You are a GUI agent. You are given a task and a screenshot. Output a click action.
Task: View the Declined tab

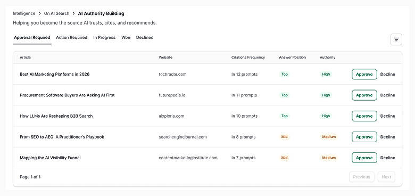click(145, 38)
